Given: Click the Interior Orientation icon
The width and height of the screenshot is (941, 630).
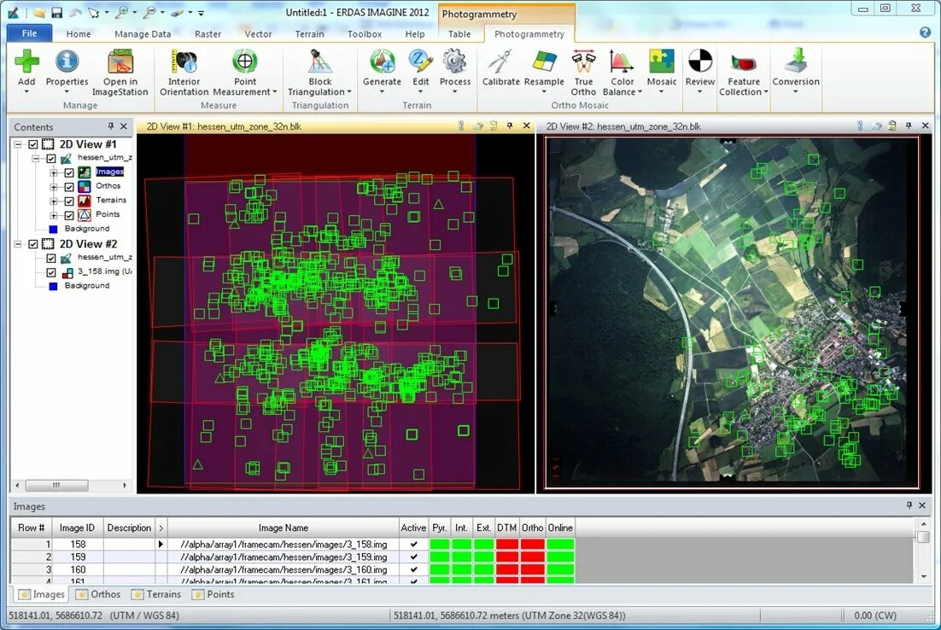Looking at the screenshot, I should (184, 63).
